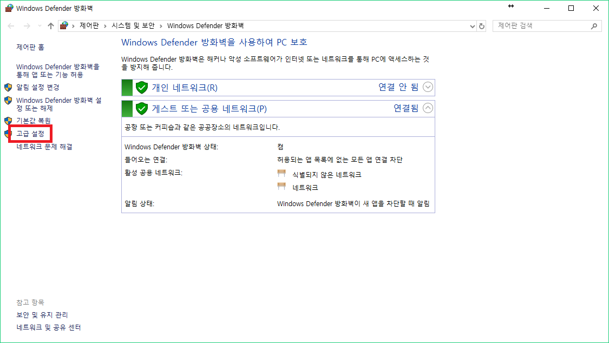
Task: Expand the 개인 네트워크 section chevron
Action: [x=428, y=87]
